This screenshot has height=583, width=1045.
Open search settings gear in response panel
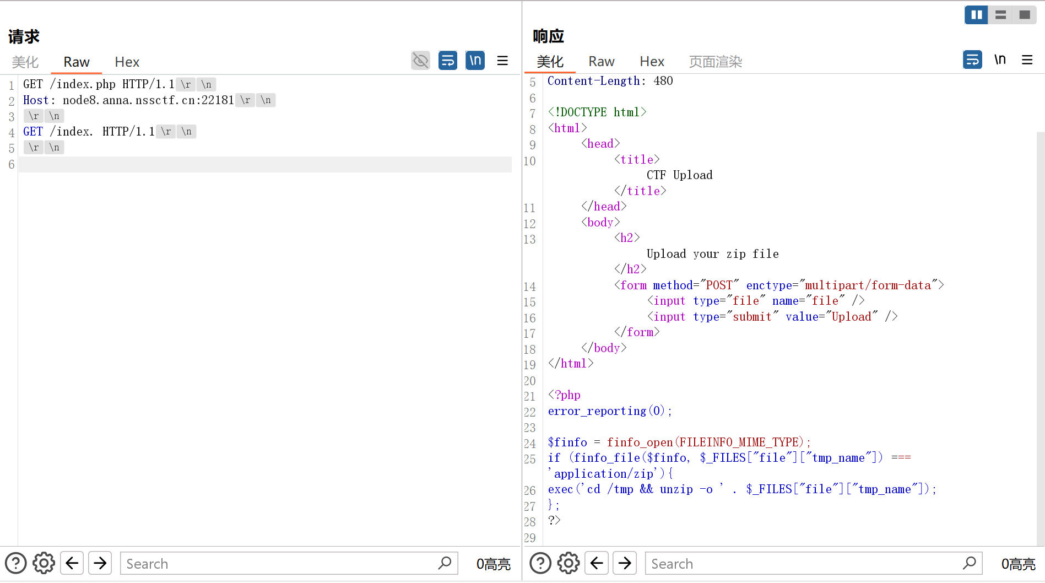click(x=568, y=563)
